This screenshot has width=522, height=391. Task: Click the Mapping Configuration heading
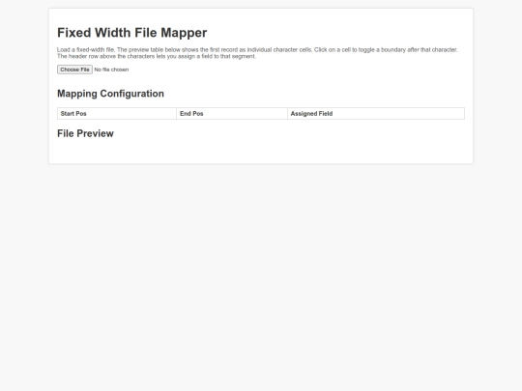point(110,94)
